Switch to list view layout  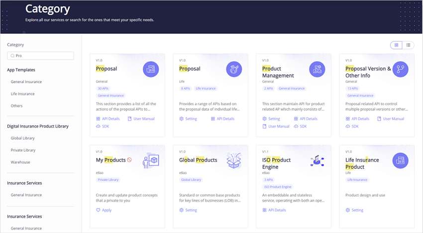[x=408, y=45]
